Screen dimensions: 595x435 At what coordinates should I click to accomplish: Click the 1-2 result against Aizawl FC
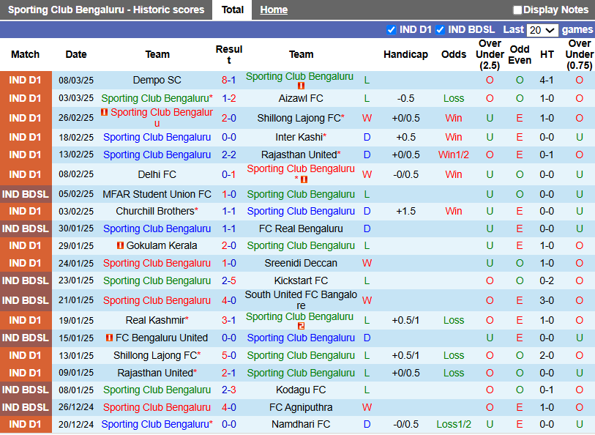click(229, 98)
